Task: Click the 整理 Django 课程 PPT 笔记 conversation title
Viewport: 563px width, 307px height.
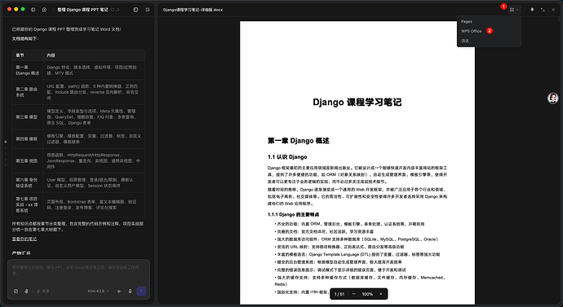Action: [82, 10]
